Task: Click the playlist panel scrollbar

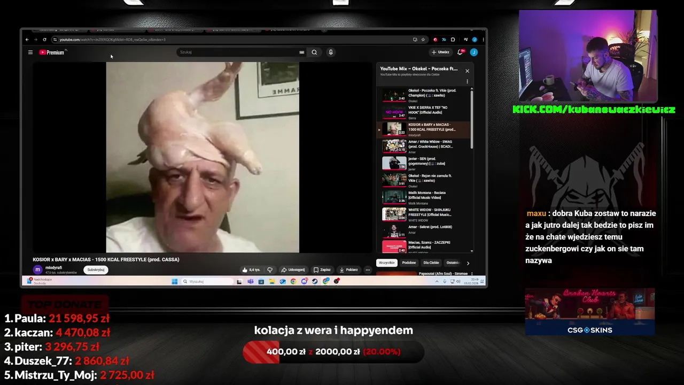Action: [472, 119]
